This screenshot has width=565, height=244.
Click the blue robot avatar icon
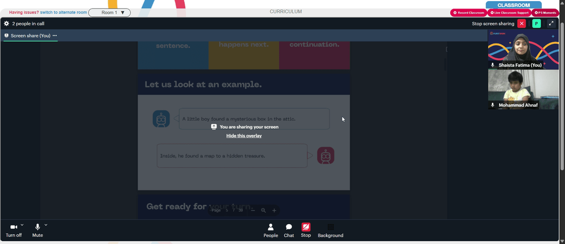point(161,119)
